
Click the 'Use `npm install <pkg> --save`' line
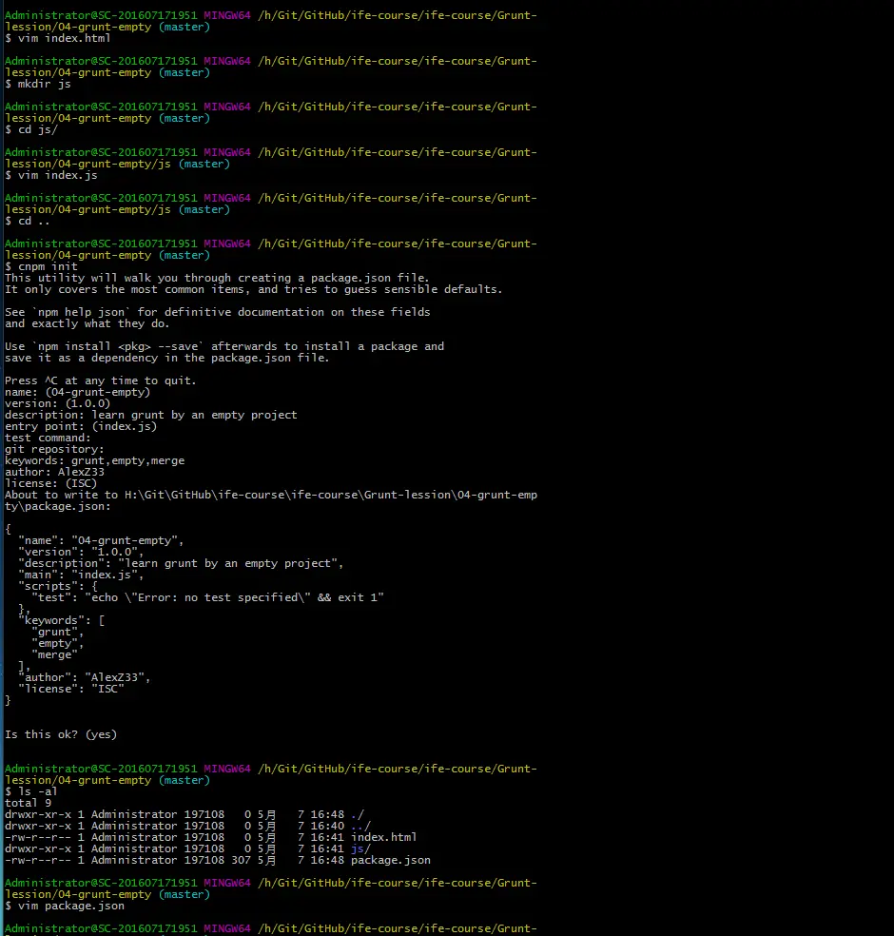pyautogui.click(x=224, y=347)
